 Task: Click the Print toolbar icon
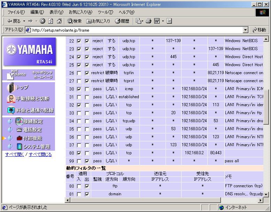(149, 21)
